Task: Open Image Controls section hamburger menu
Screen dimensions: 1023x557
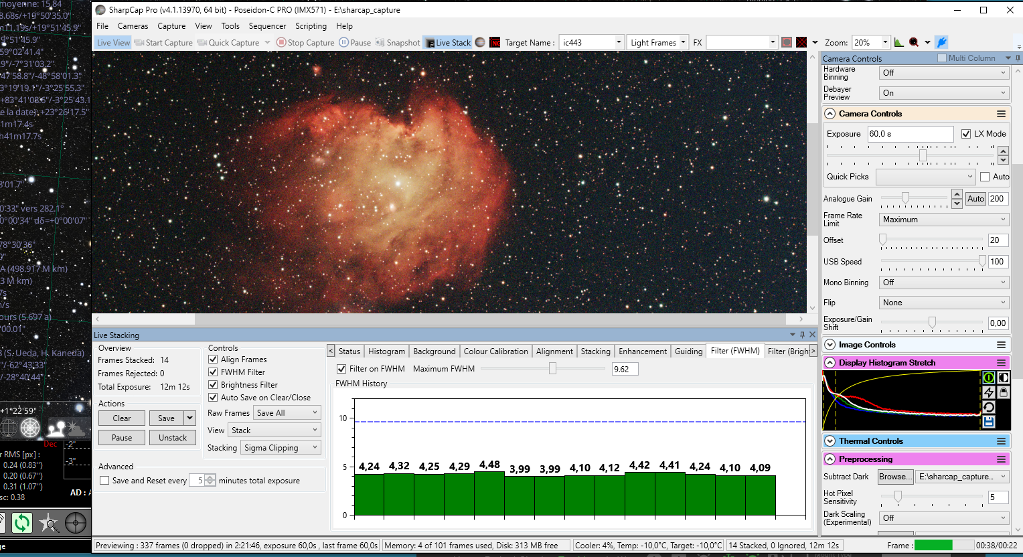Action: click(1001, 345)
